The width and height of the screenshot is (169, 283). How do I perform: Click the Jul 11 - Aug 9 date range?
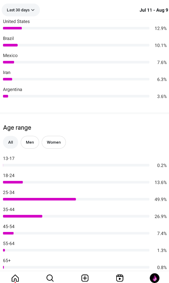click(154, 10)
